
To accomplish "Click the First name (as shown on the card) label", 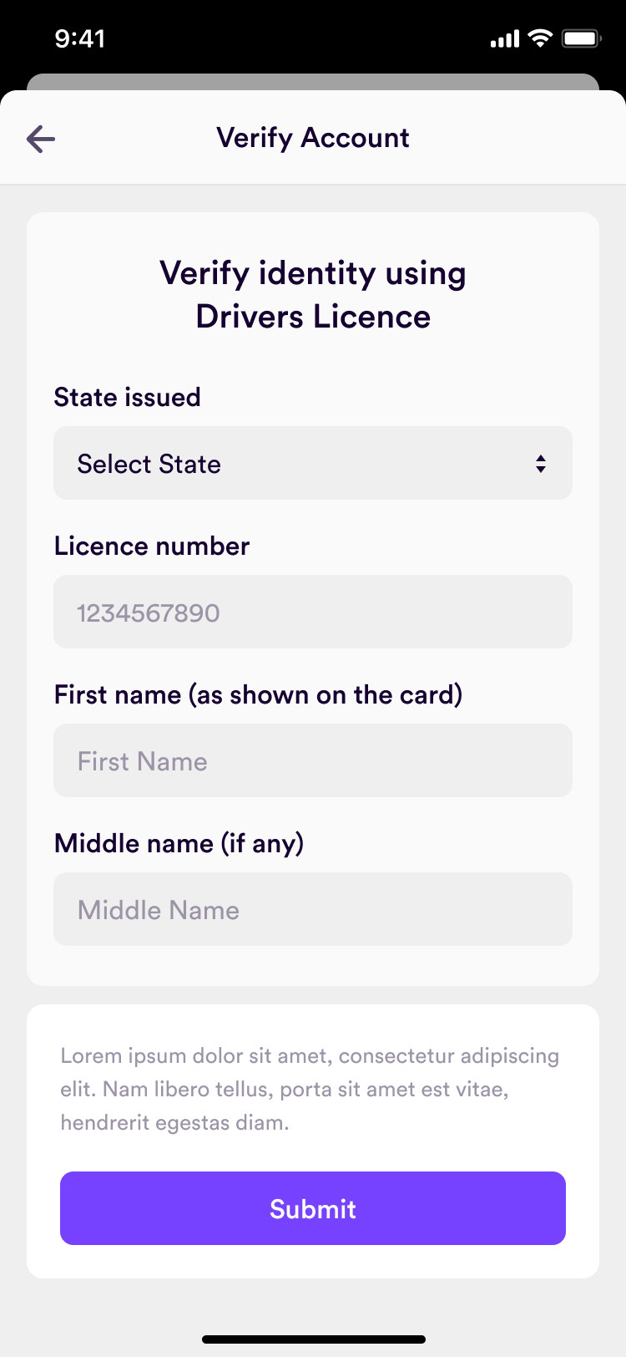I will tap(258, 695).
